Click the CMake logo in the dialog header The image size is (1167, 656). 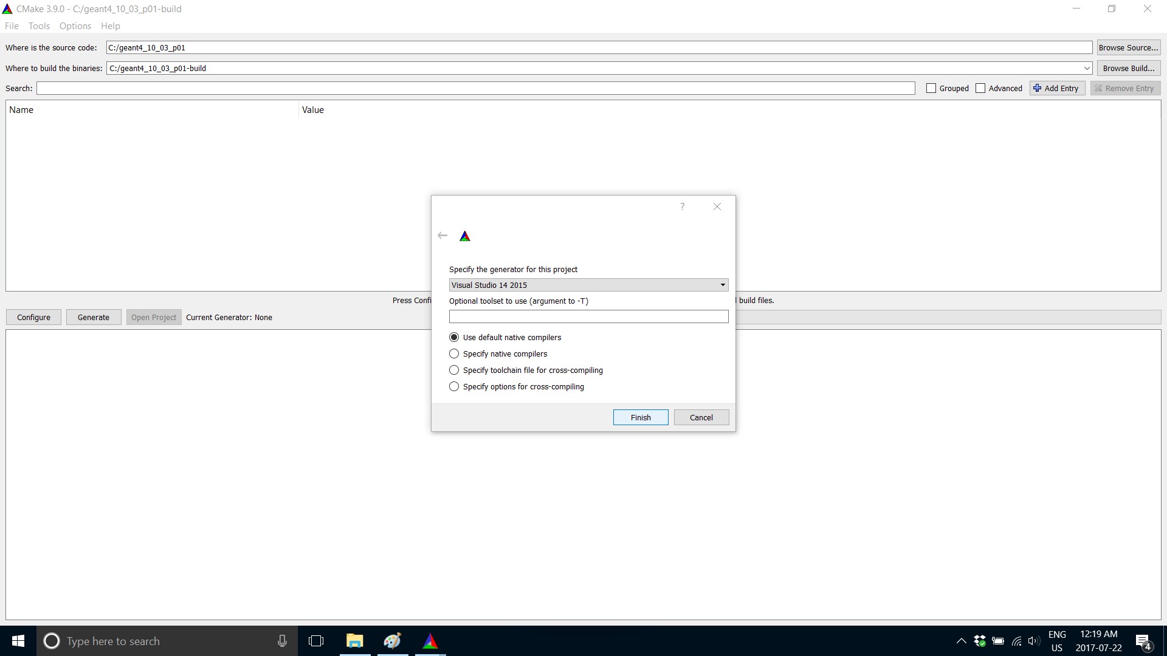(465, 236)
